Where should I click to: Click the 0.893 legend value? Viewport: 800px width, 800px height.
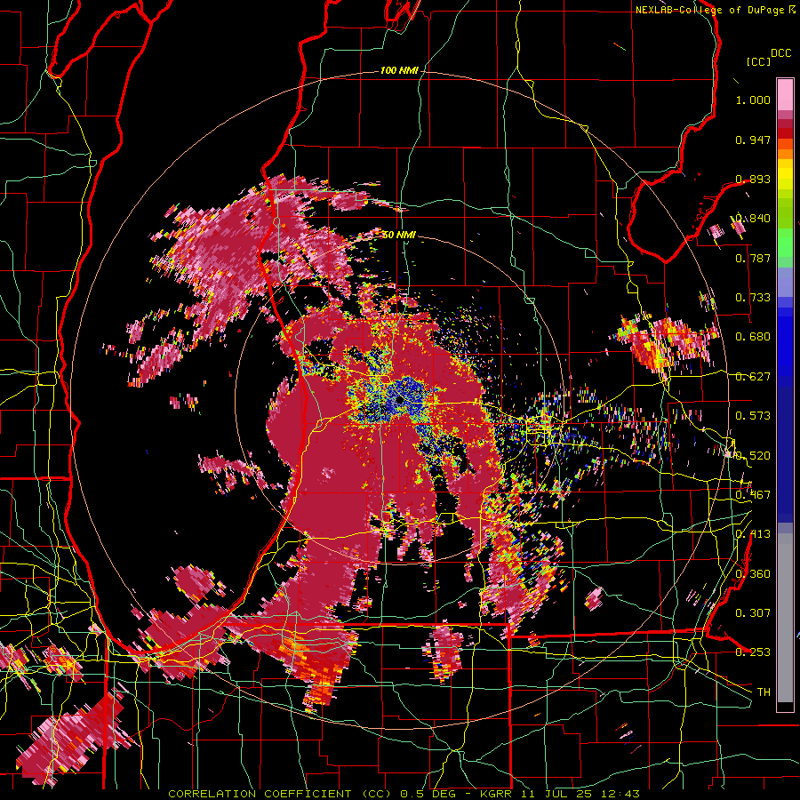pyautogui.click(x=753, y=179)
